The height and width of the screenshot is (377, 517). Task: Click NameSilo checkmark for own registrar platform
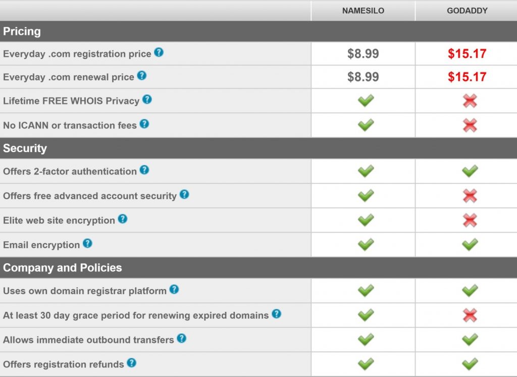[366, 291]
